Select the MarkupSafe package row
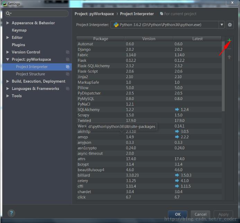This screenshot has height=223, width=240. [149, 82]
